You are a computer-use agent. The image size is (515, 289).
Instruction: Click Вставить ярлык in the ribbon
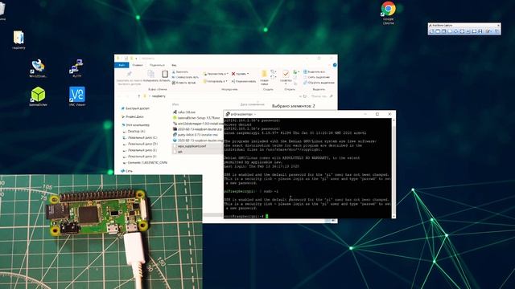pyautogui.click(x=184, y=83)
